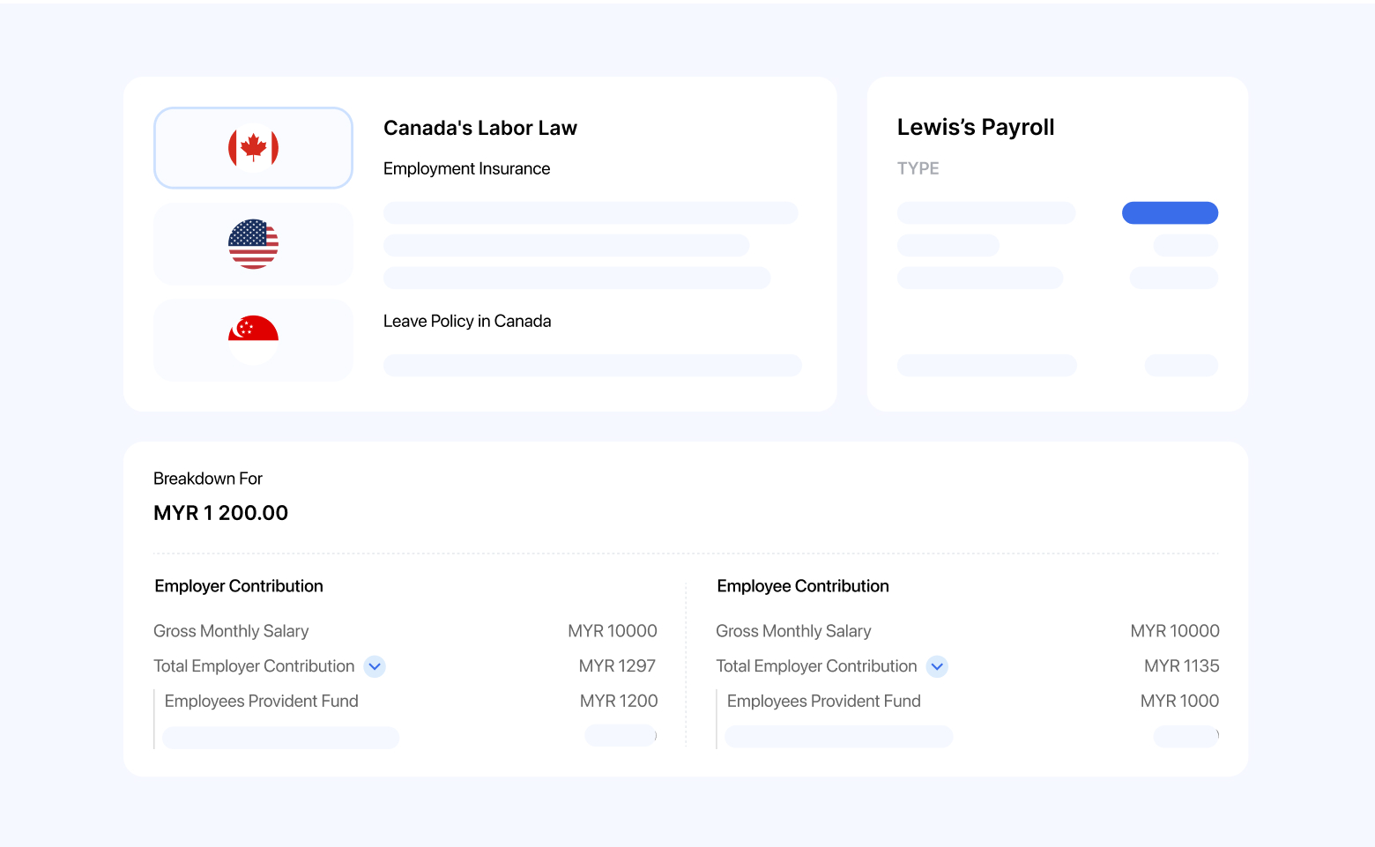Click the Breakdown For label

click(208, 479)
